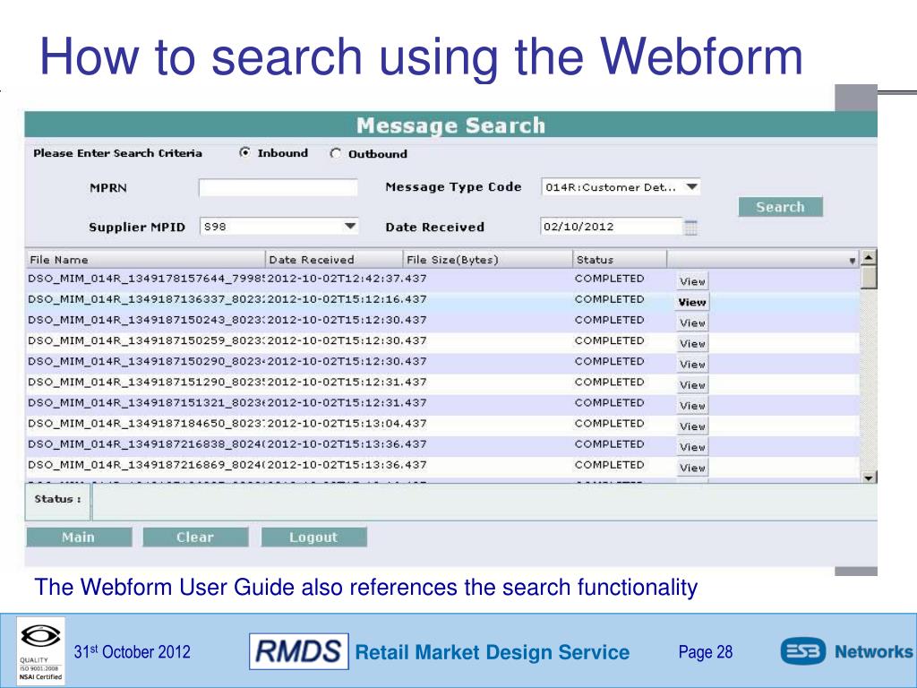
Task: Click into the MPRN input field
Action: point(278,188)
